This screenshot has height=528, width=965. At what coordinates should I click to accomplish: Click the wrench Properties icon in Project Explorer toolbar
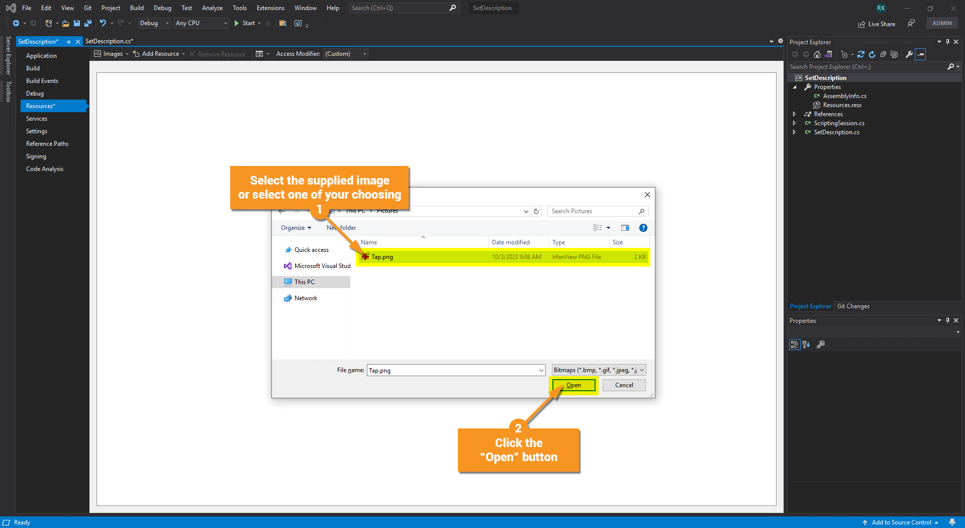click(909, 54)
